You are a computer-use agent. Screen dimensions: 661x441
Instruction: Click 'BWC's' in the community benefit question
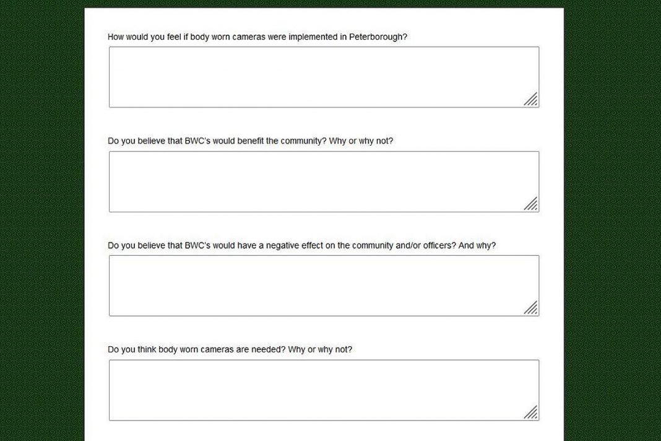click(x=198, y=141)
